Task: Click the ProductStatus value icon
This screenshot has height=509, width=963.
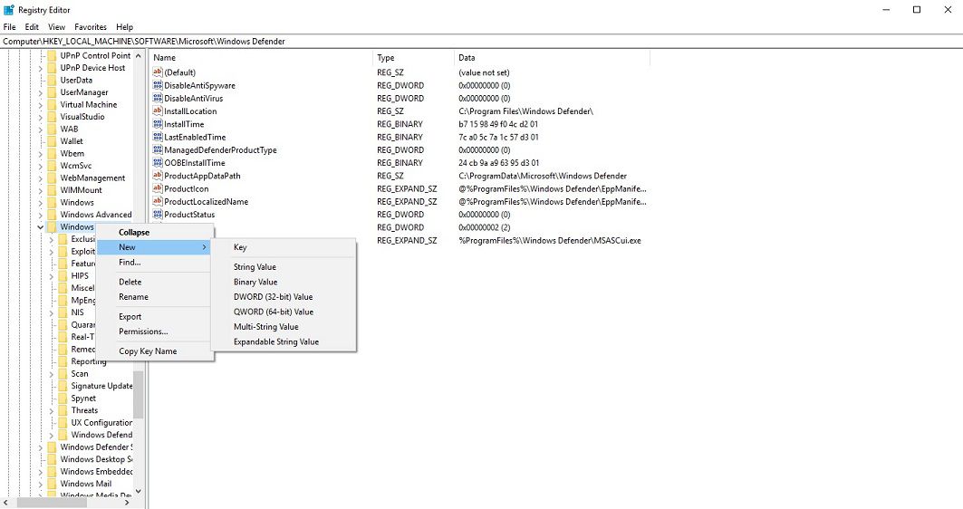Action: pyautogui.click(x=158, y=215)
